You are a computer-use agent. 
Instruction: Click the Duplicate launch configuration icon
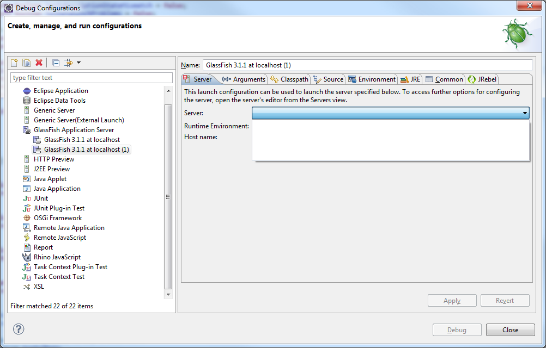point(27,63)
